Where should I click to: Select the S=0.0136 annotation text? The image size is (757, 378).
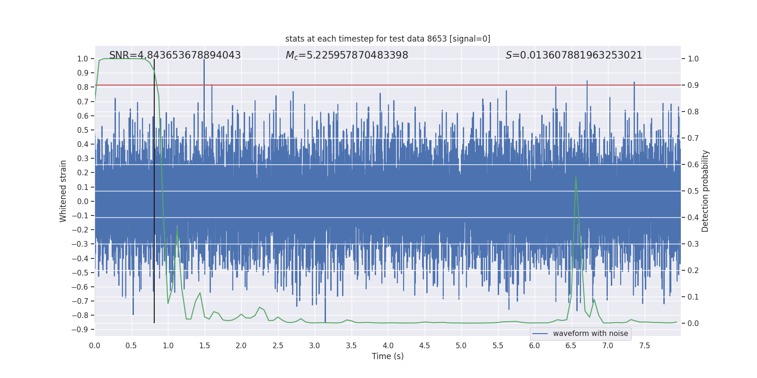point(573,55)
